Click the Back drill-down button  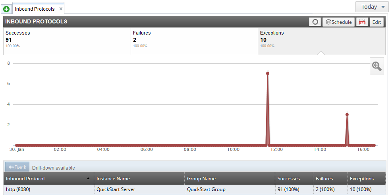pyautogui.click(x=17, y=167)
